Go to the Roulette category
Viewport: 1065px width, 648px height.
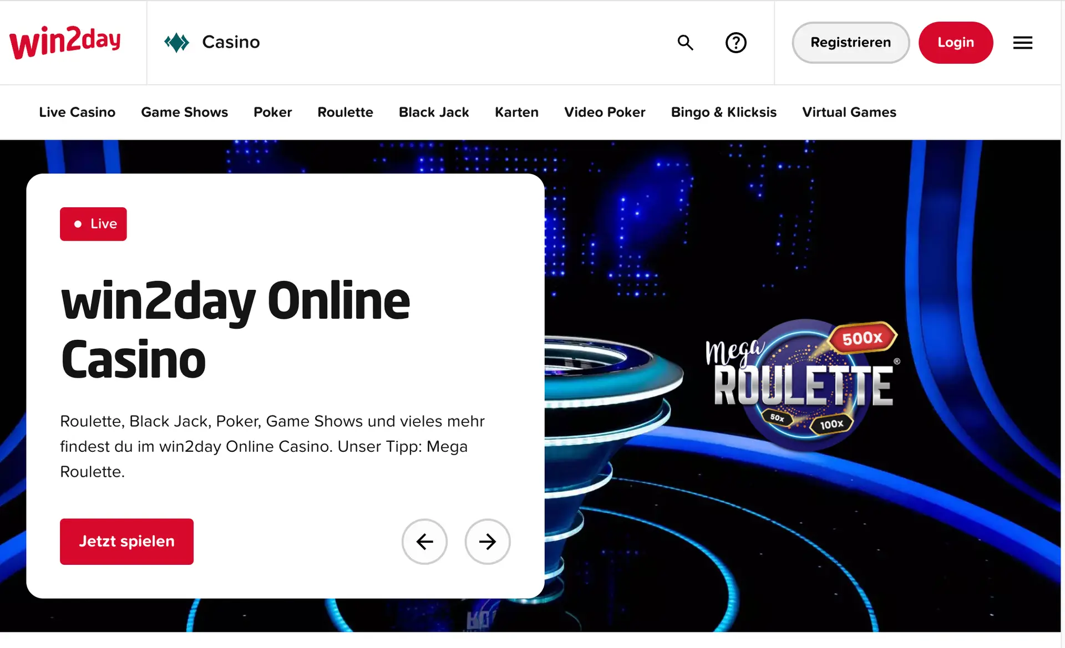[345, 112]
